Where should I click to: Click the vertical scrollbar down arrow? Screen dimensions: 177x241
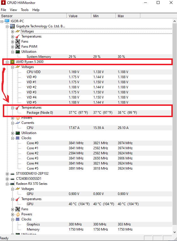click(174, 232)
